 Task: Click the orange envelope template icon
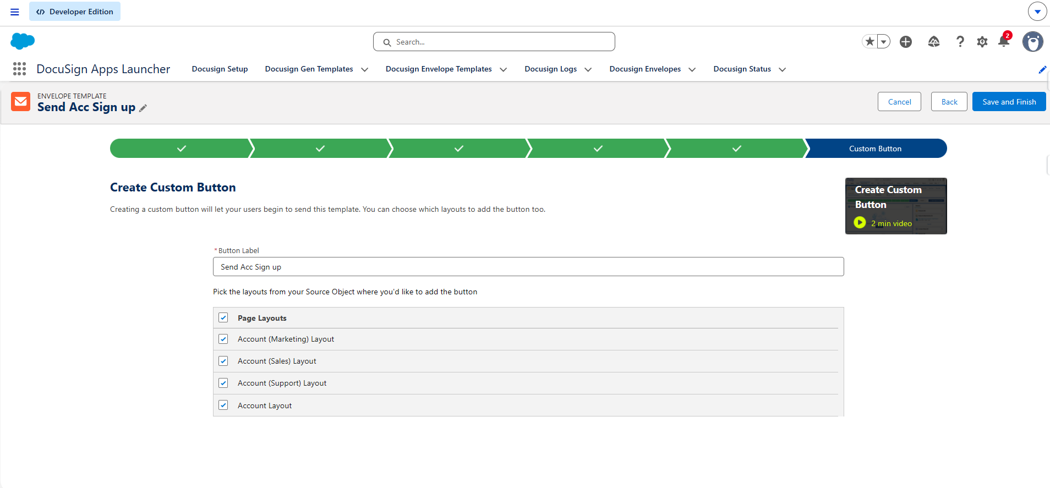(x=21, y=101)
